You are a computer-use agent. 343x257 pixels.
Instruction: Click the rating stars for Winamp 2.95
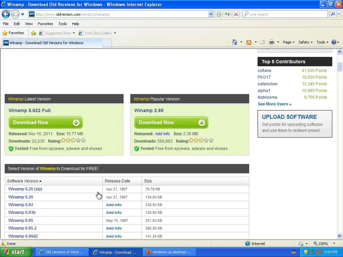tap(201, 141)
